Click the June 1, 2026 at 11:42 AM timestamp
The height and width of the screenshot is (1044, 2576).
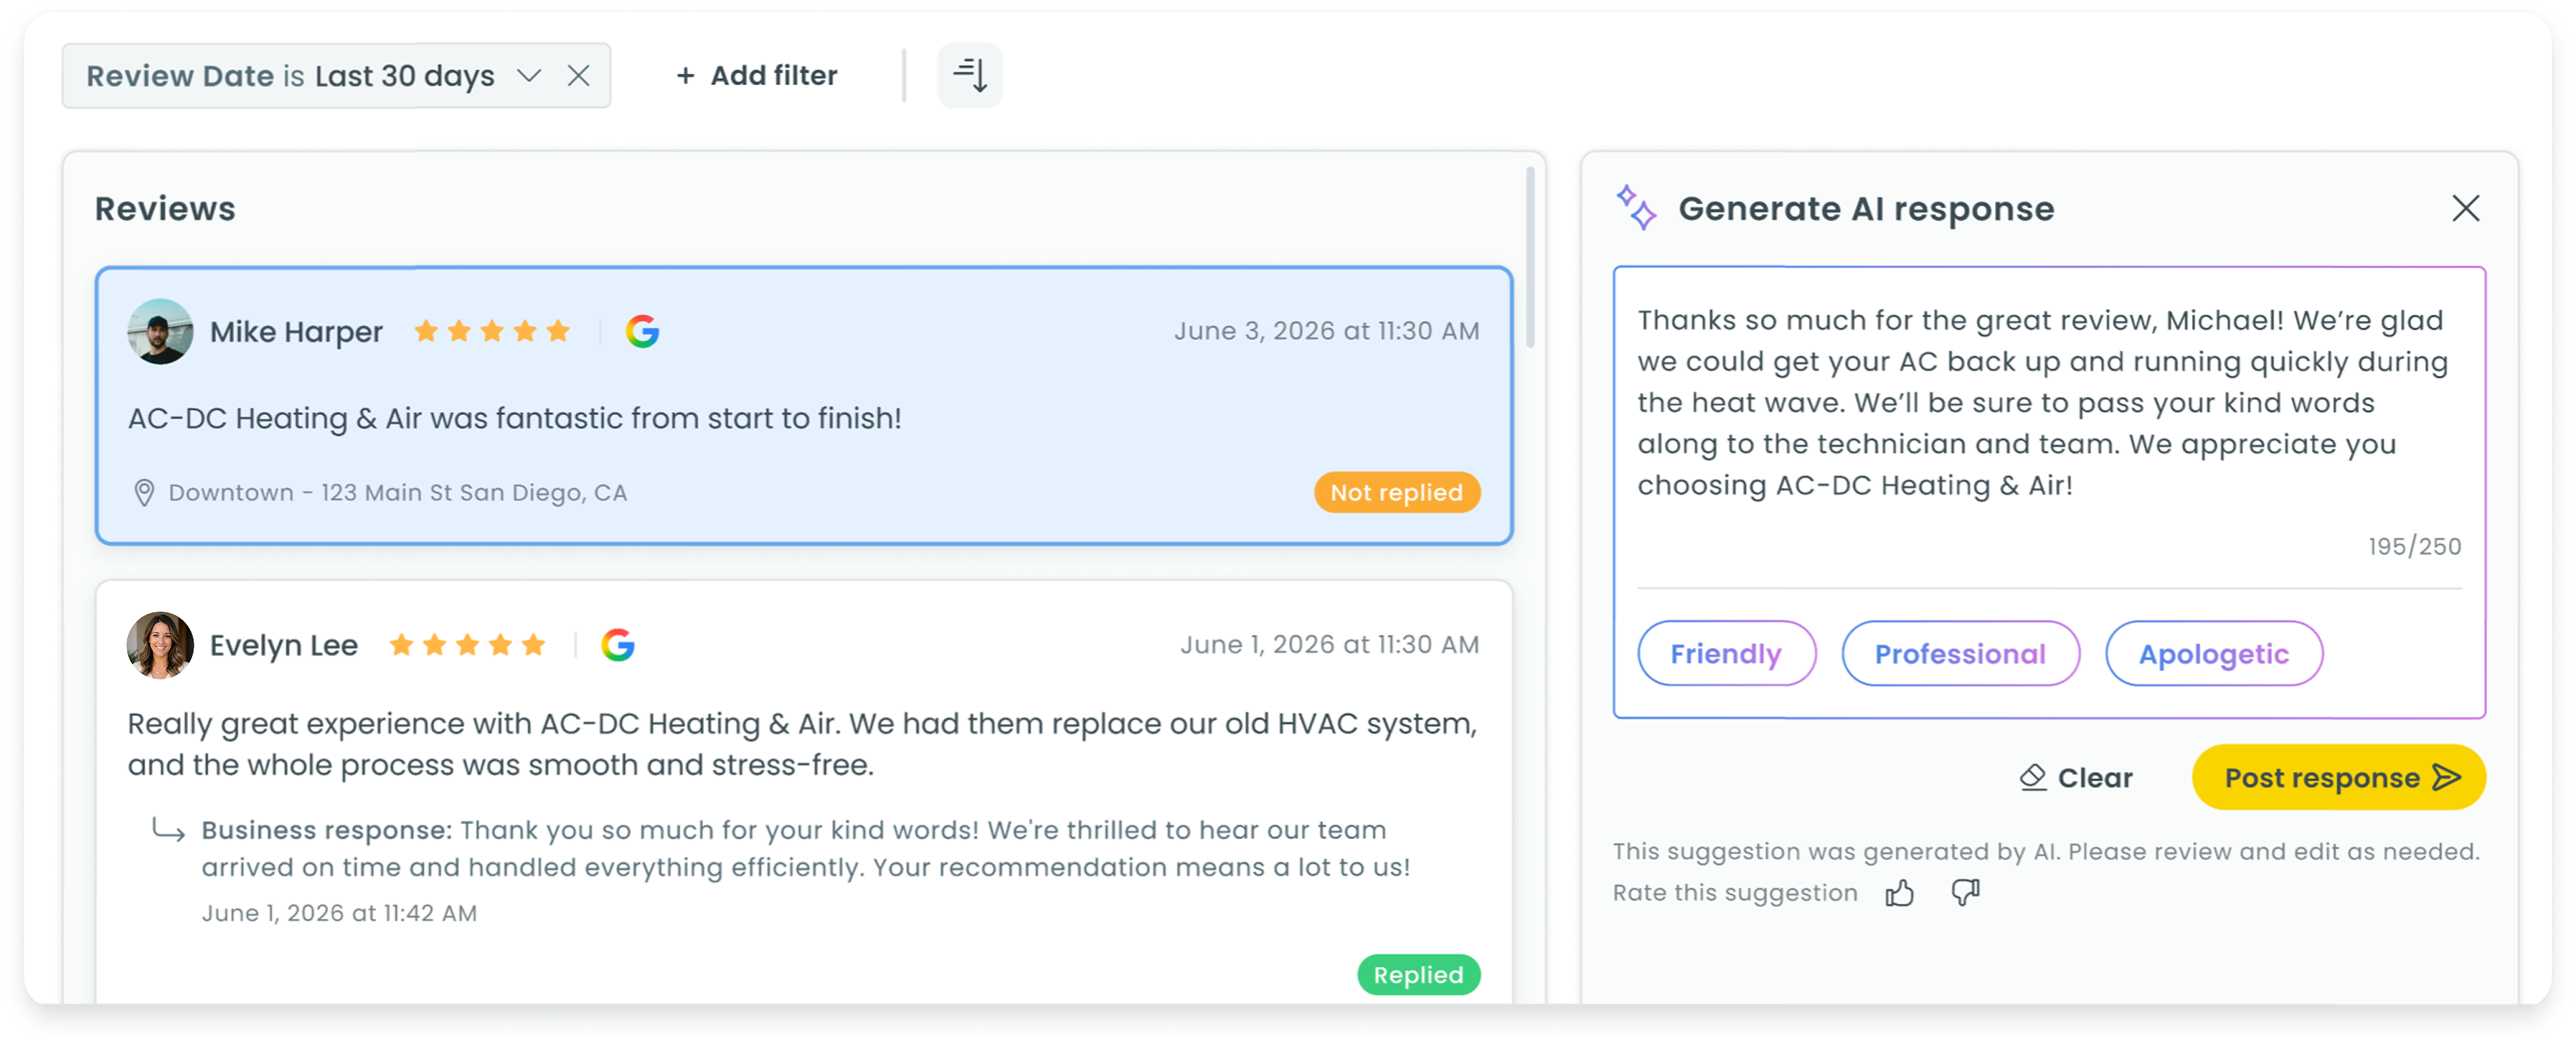coord(339,913)
